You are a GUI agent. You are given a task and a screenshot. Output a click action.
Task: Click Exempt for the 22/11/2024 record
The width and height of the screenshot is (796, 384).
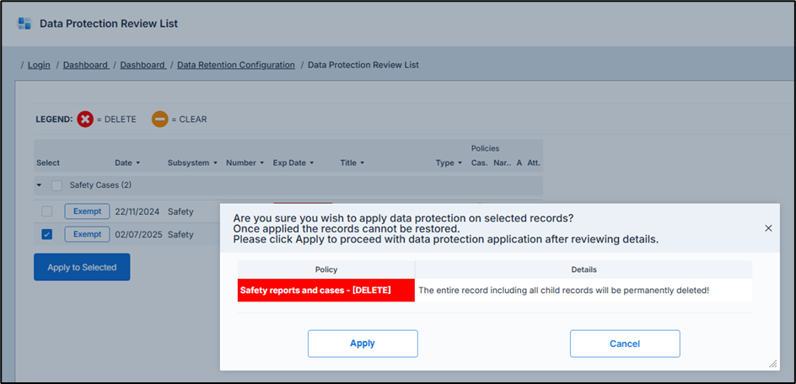click(x=87, y=211)
